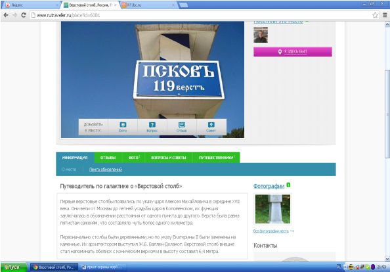Viewport: 390px width, 272px height.
Task: Open the green Фото tab
Action: coord(133,158)
